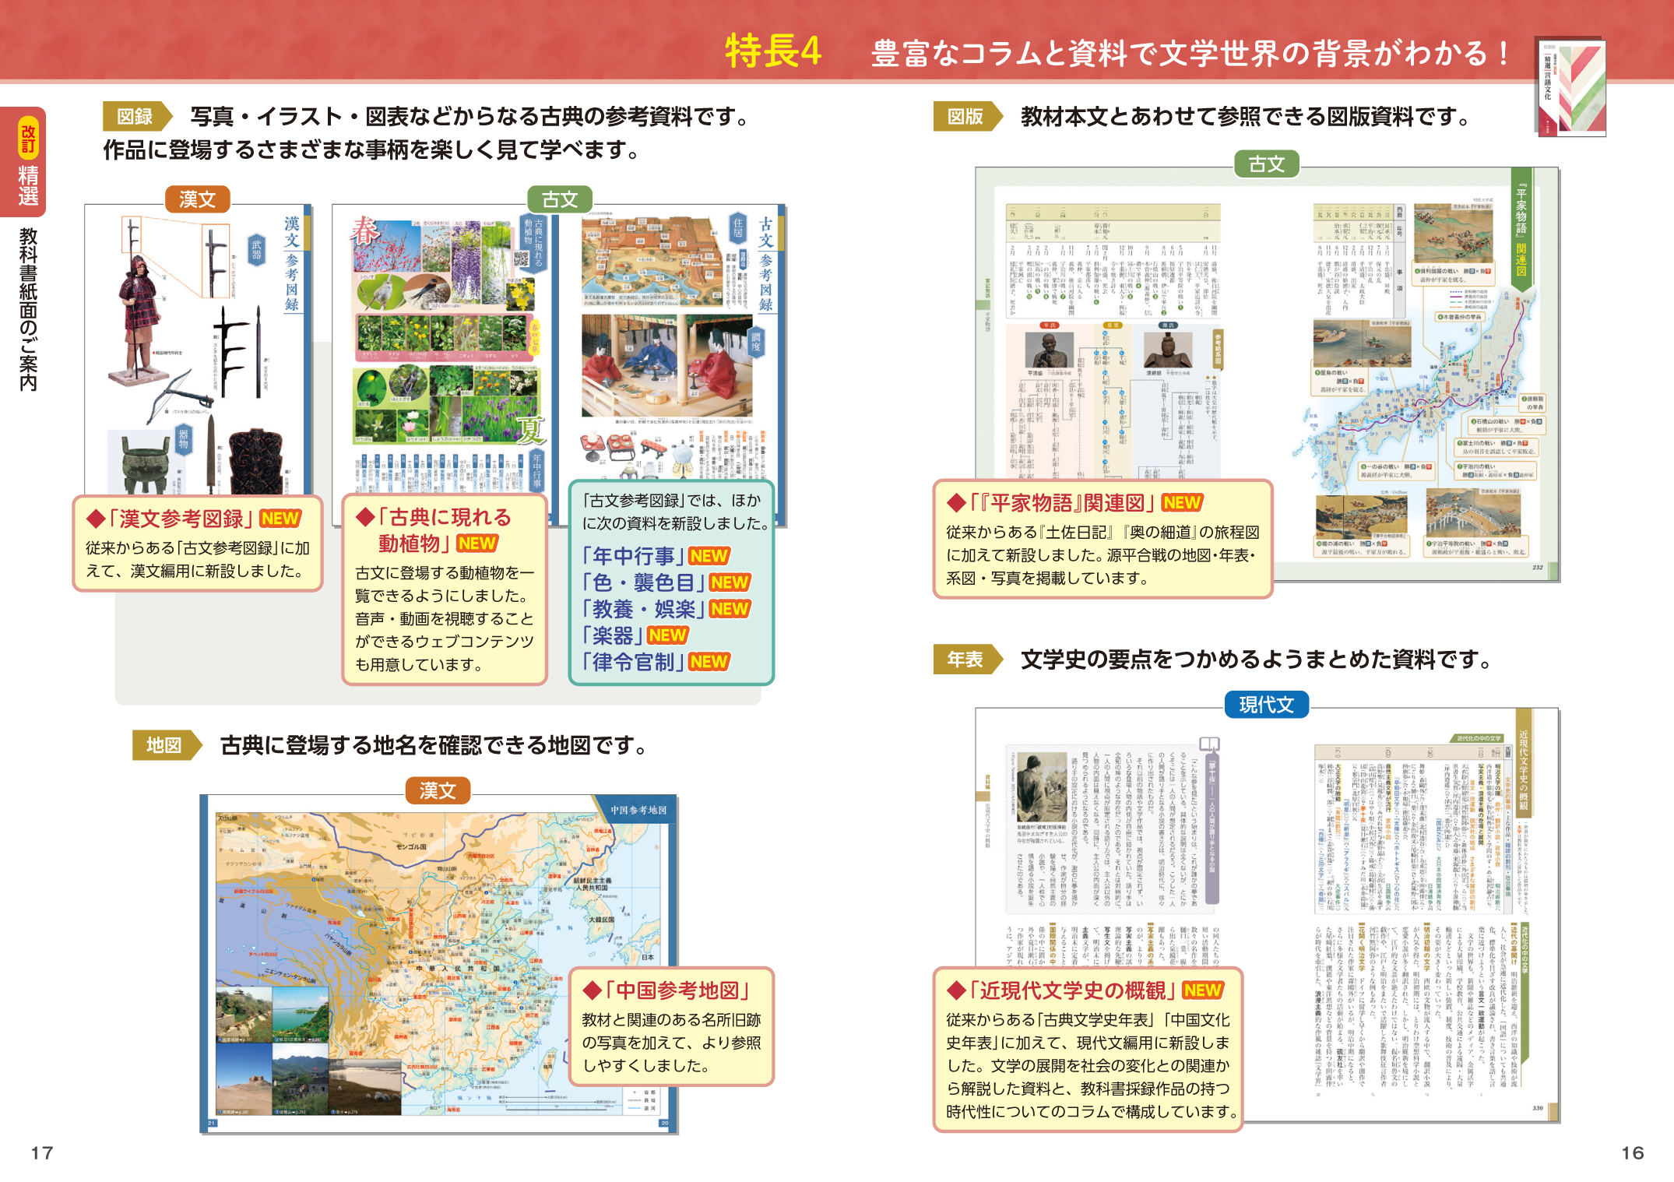The image size is (1674, 1182).
Task: Click the green 古文 tag above plant pages
Action: point(560,199)
